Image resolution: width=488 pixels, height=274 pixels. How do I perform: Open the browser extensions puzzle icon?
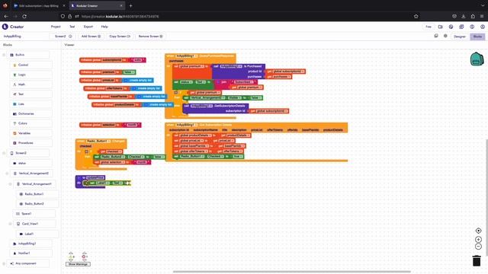(473, 16)
